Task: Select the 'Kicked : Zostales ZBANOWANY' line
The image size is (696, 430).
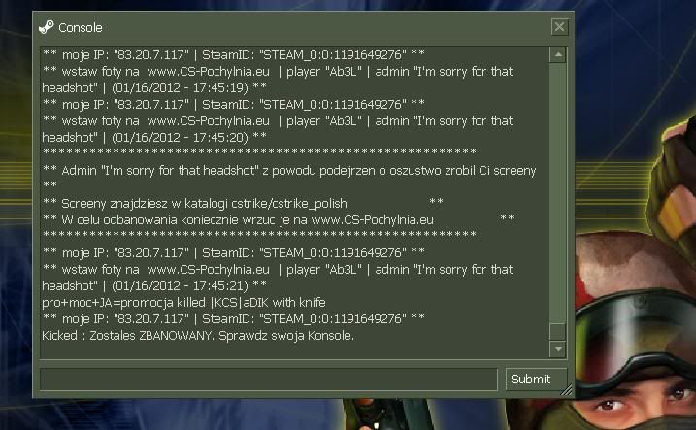Action: (198, 336)
